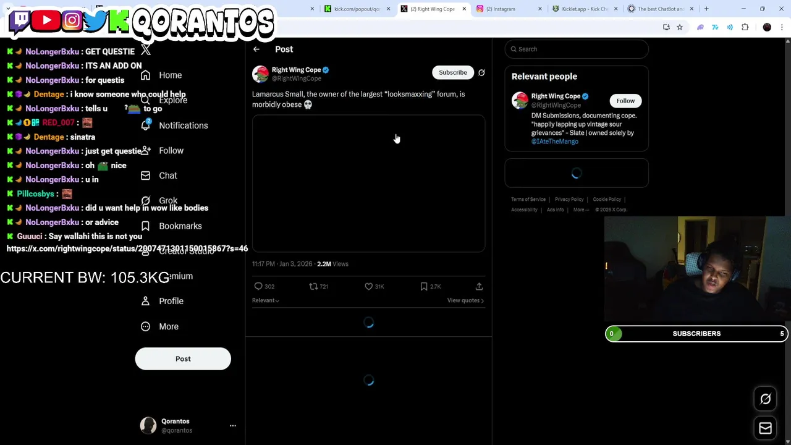Click the empty media area of the post

[x=368, y=184]
